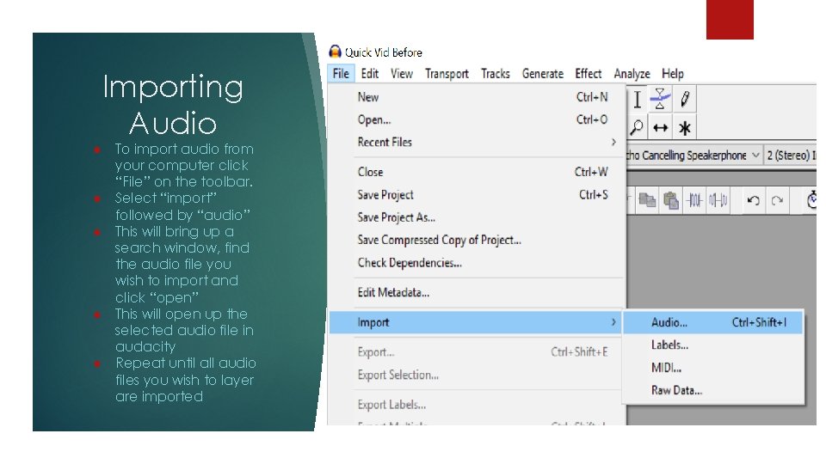Choose Labels... in the Import submenu

click(x=712, y=345)
